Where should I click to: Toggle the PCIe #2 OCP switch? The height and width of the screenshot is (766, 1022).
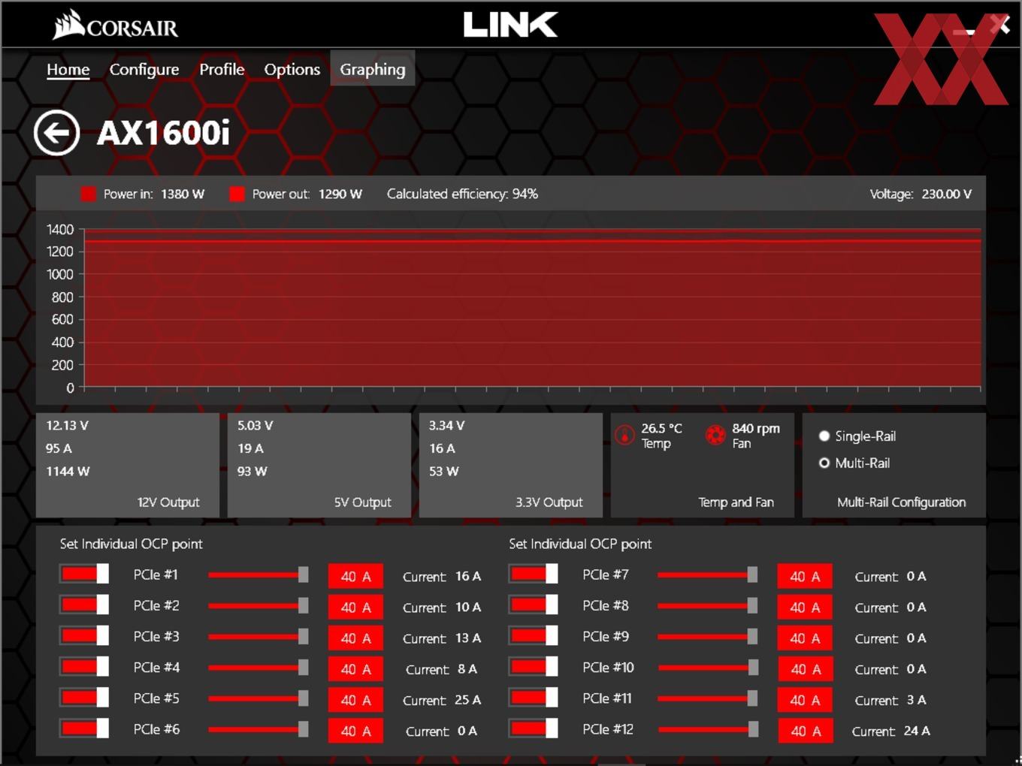coord(84,605)
